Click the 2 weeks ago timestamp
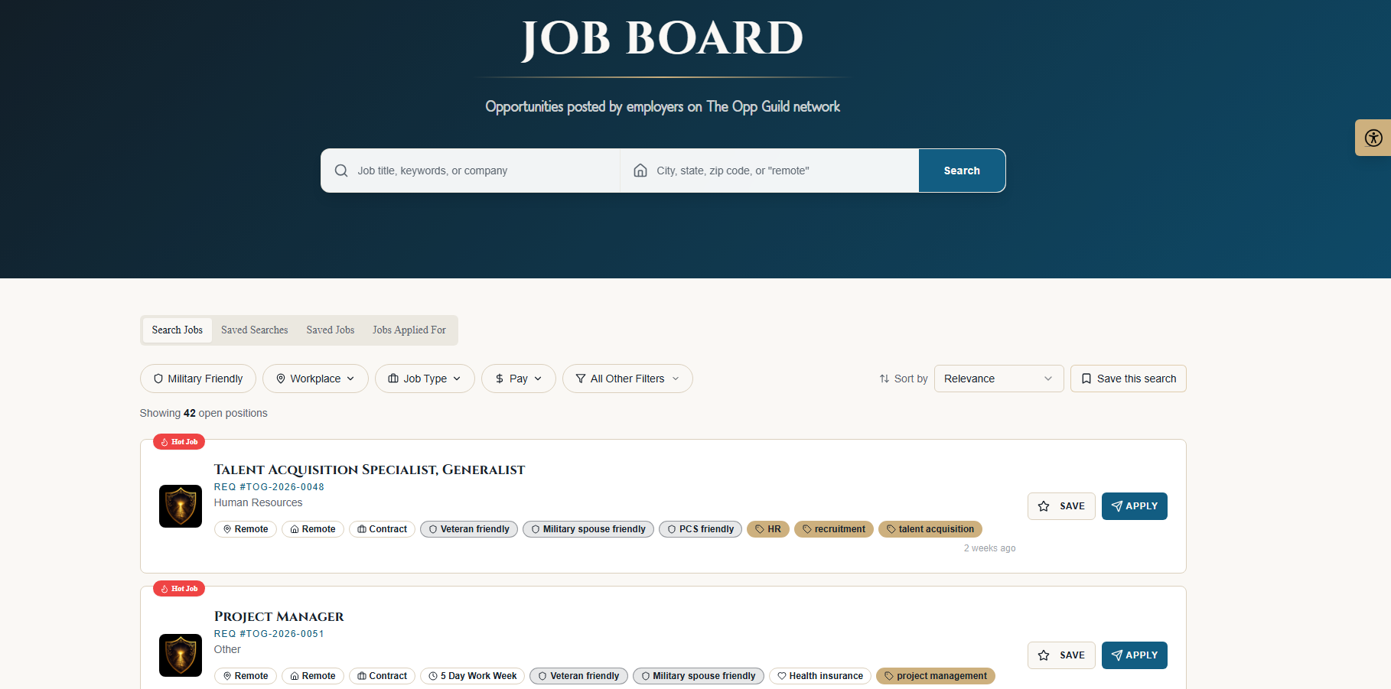 [x=989, y=548]
